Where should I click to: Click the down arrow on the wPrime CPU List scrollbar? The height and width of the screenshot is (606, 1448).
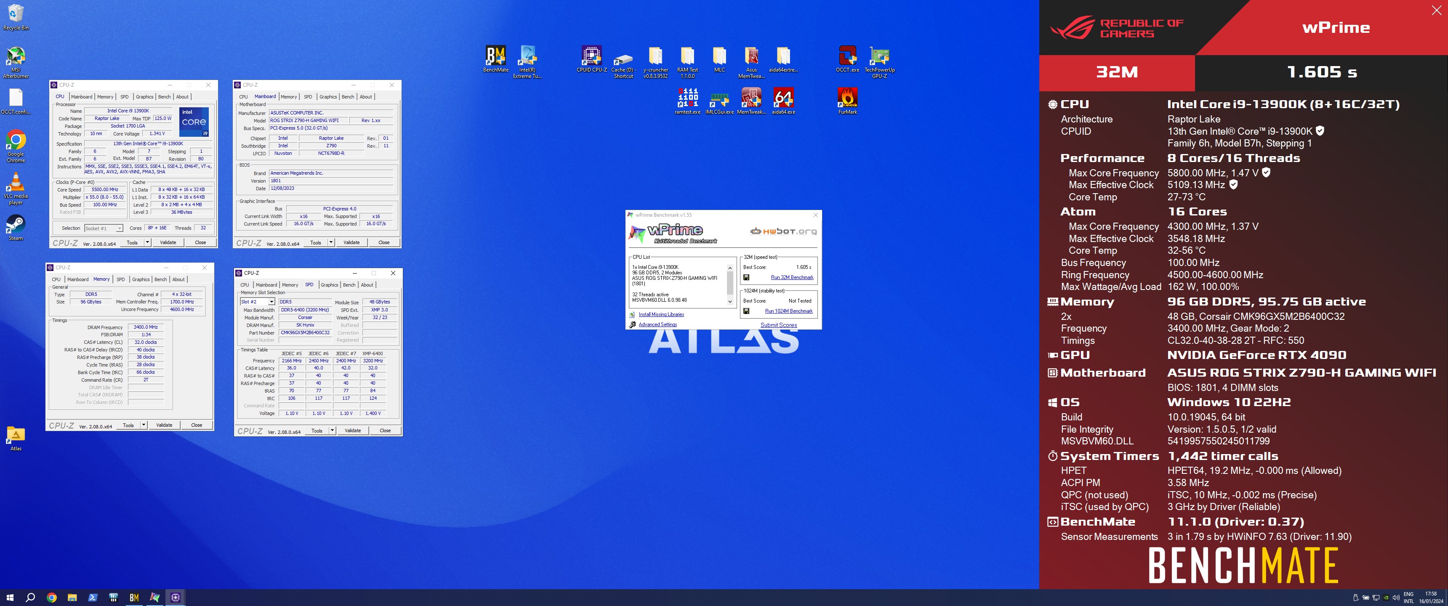[730, 302]
